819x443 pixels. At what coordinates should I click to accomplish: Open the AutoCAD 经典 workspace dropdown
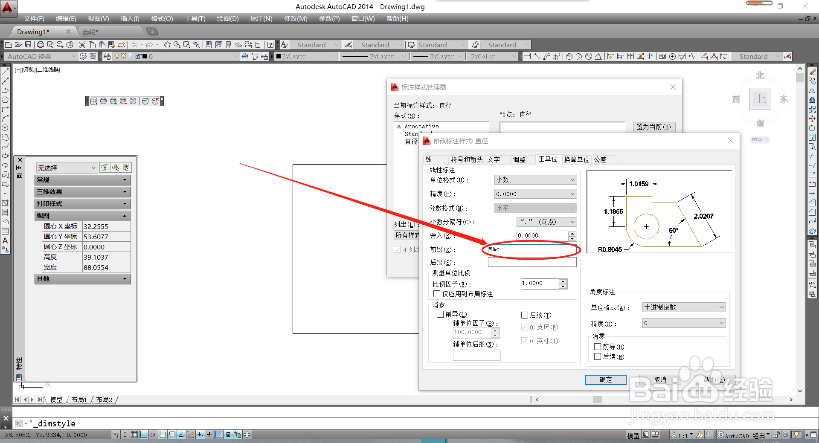click(41, 56)
